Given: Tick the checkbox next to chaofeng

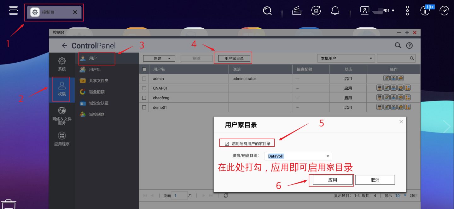Looking at the screenshot, I should [144, 98].
